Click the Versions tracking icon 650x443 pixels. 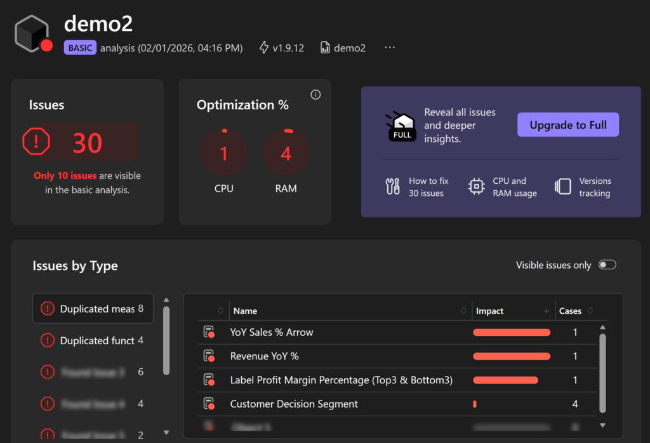coord(563,187)
